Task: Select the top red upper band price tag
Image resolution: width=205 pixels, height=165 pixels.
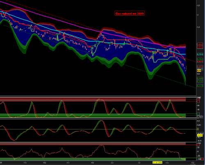Action: pyautogui.click(x=200, y=44)
